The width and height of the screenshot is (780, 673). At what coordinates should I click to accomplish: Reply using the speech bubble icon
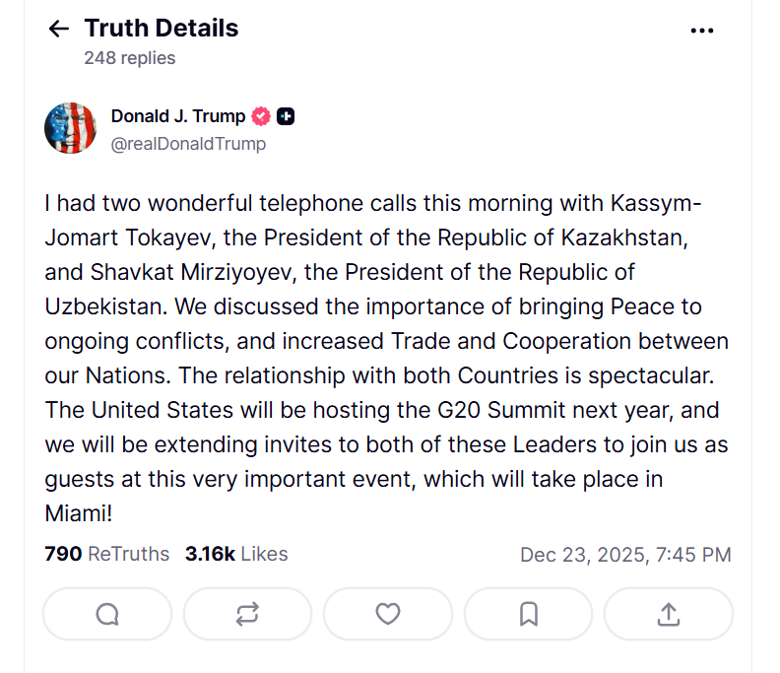107,614
